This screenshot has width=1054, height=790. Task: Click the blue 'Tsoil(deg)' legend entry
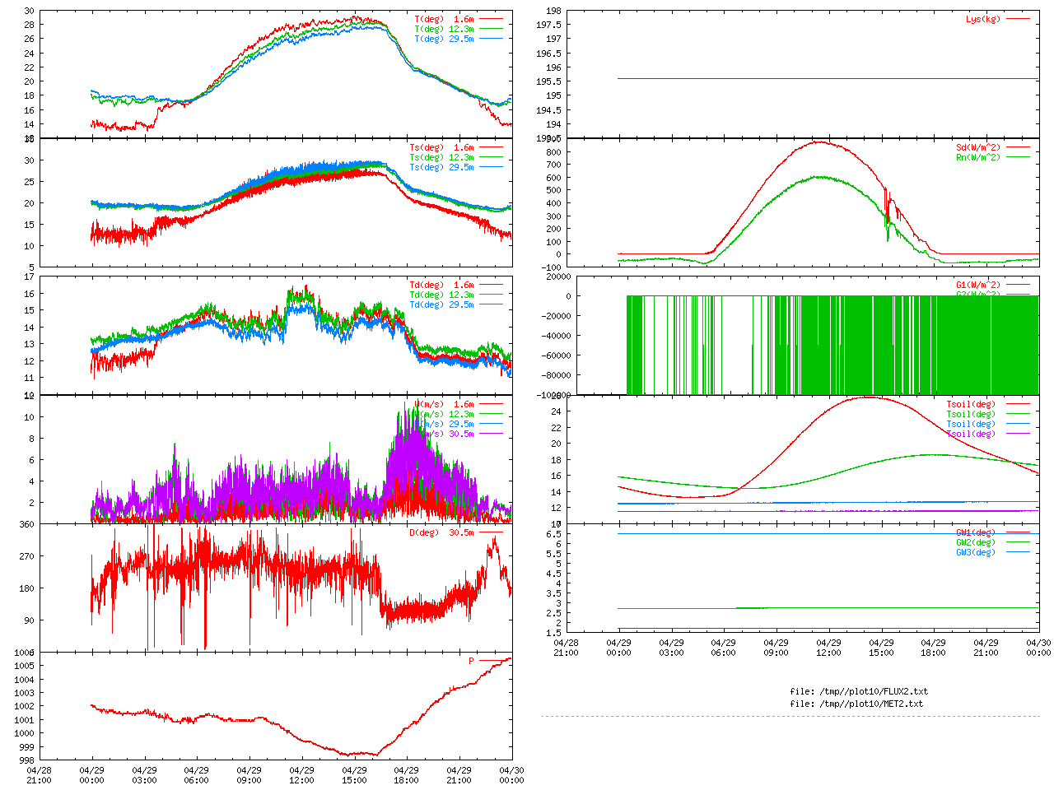pos(971,425)
